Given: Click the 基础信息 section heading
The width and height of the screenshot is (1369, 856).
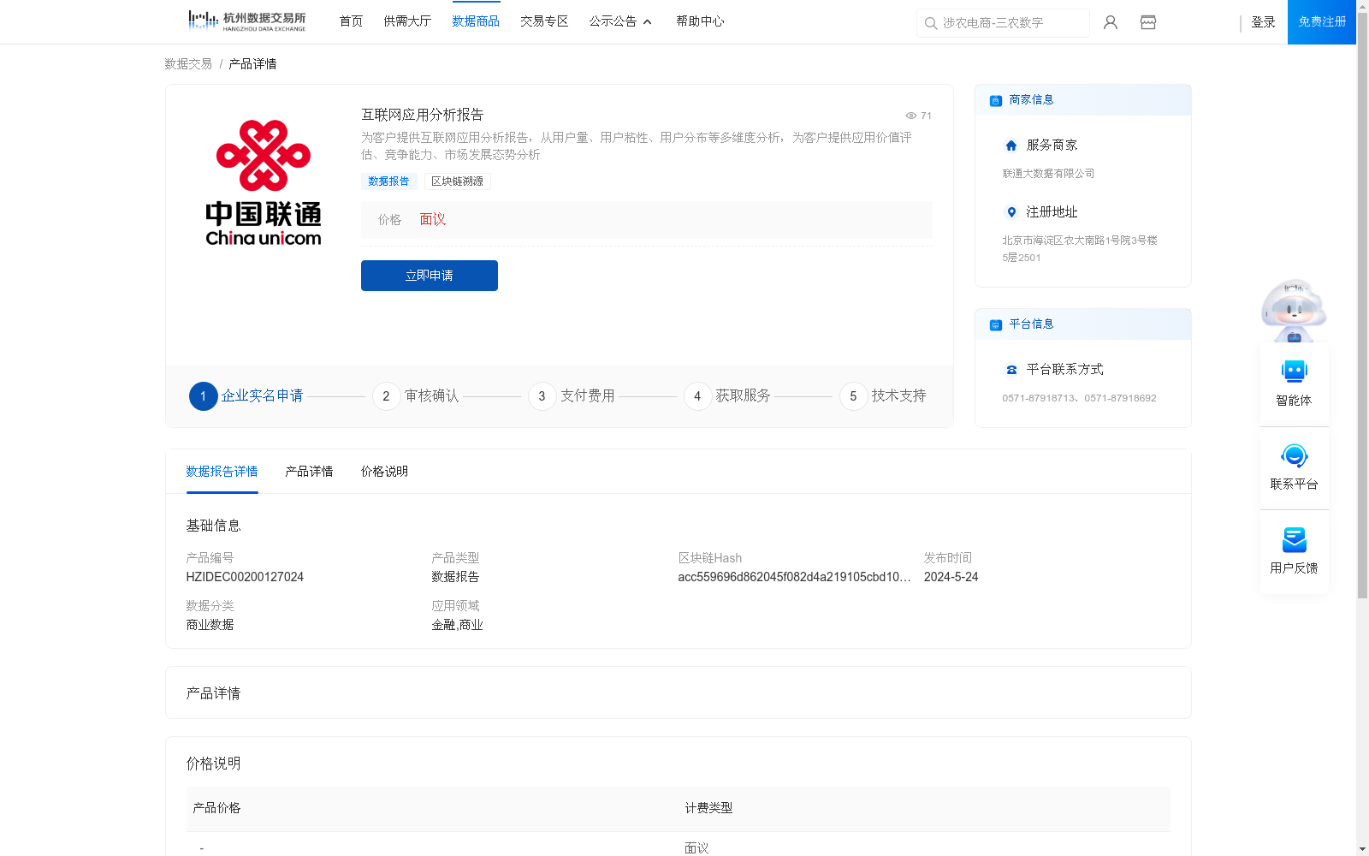Looking at the screenshot, I should tap(213, 526).
